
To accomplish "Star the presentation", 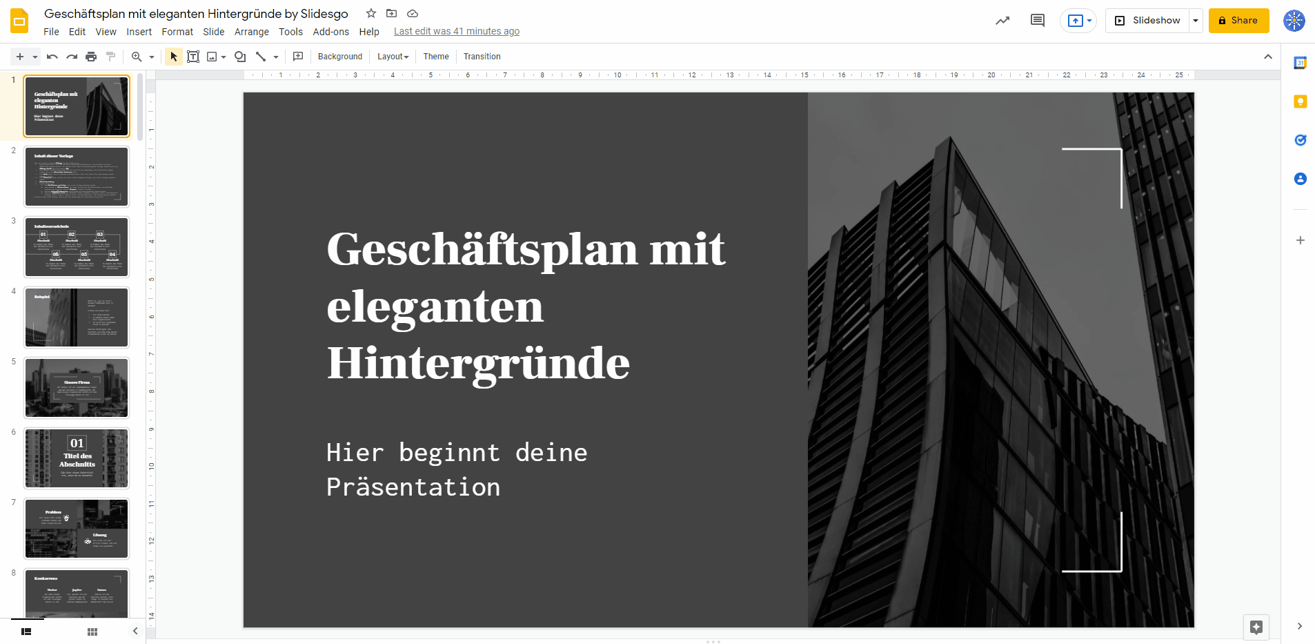I will 370,13.
